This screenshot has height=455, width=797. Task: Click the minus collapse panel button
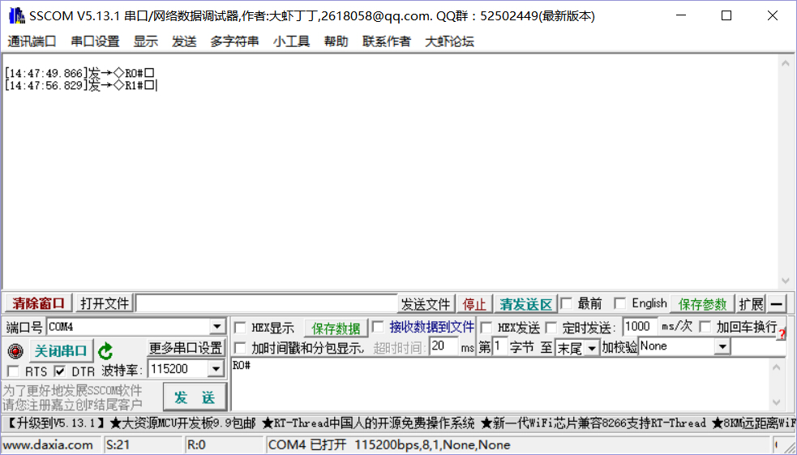pyautogui.click(x=776, y=304)
